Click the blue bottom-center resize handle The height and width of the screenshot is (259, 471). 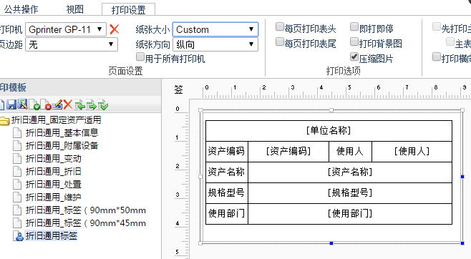(331, 243)
